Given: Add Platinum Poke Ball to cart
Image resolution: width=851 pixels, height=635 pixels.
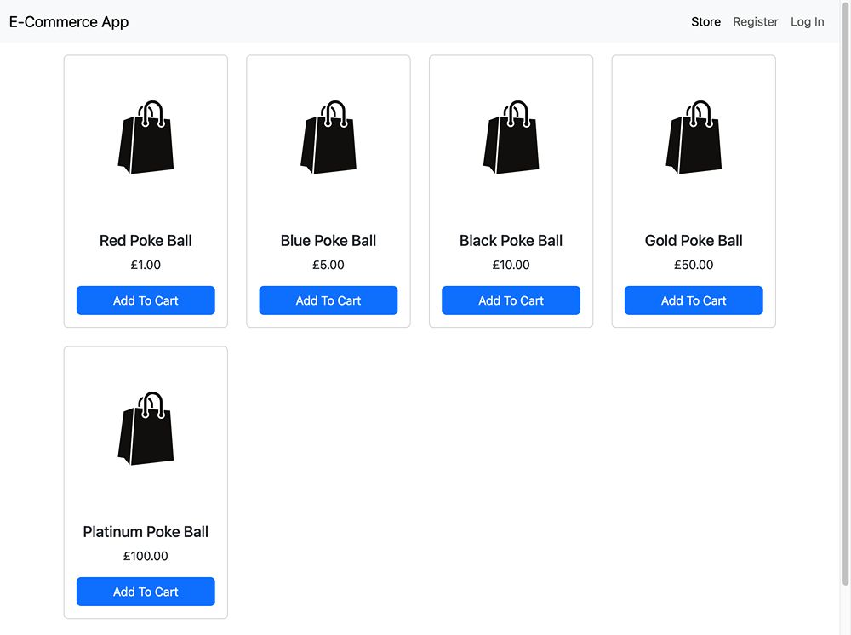Looking at the screenshot, I should click(146, 592).
